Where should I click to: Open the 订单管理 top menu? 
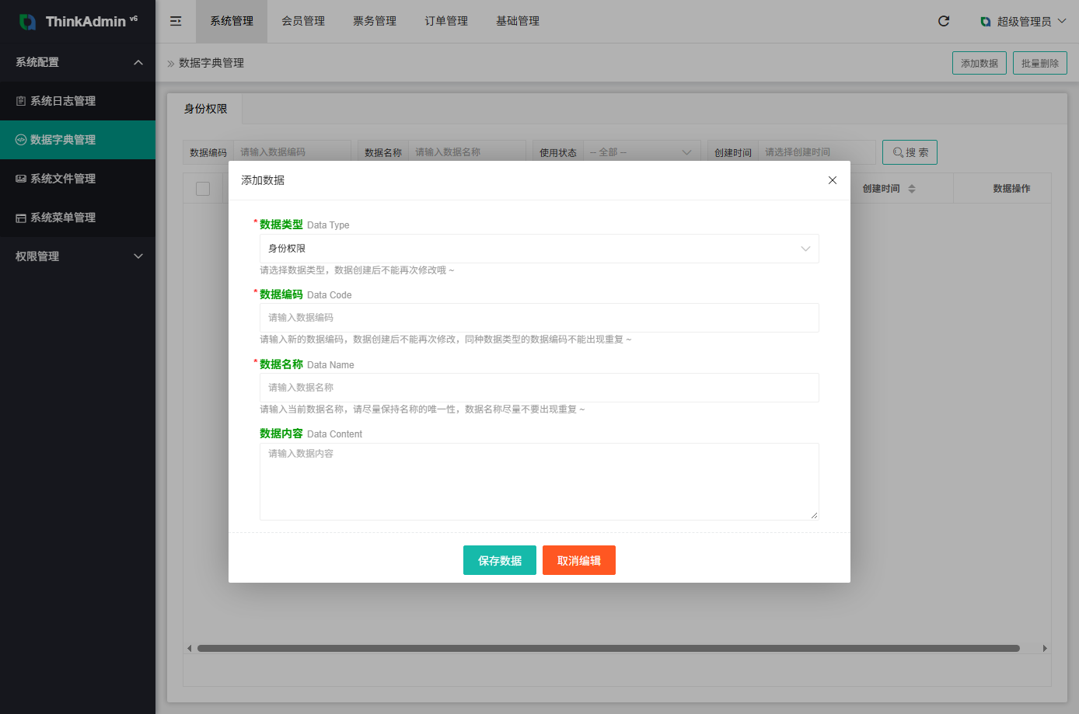[446, 21]
